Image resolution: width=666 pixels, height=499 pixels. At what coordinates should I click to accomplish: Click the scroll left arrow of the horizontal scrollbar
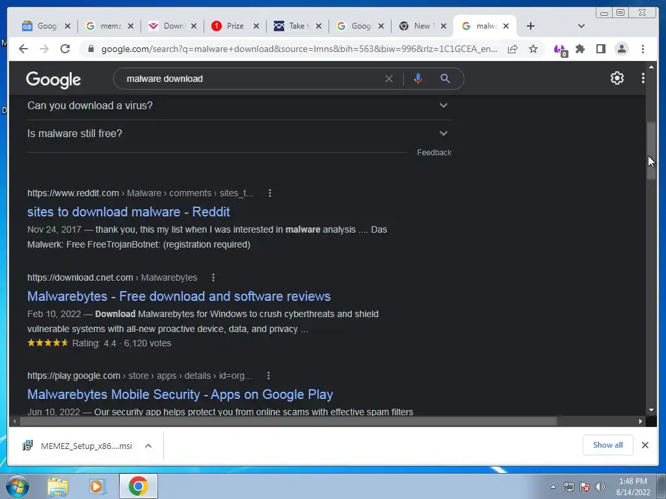pos(14,421)
